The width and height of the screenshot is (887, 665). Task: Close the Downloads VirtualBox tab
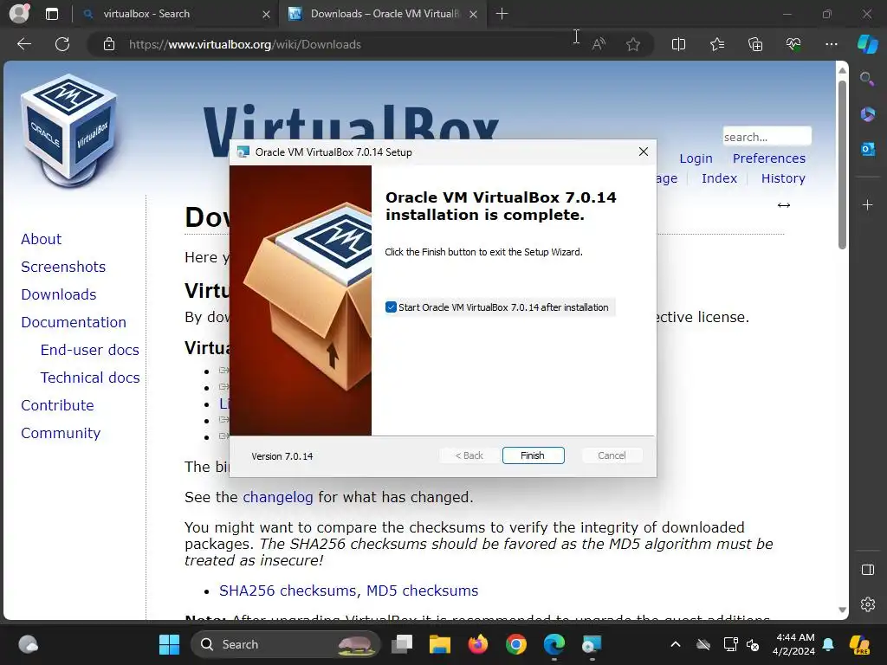click(x=474, y=14)
